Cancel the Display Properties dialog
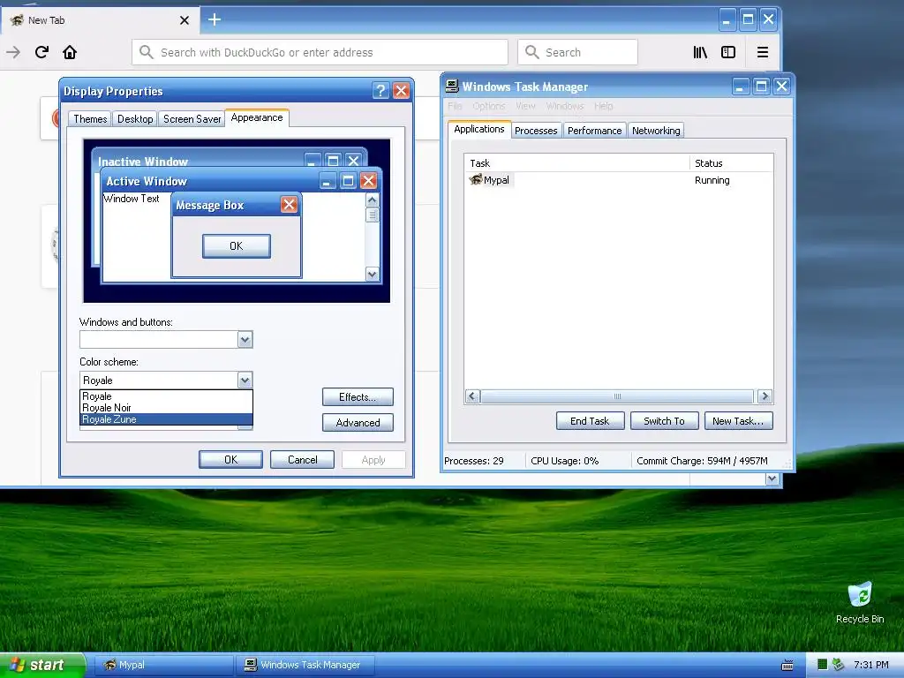 (x=302, y=459)
